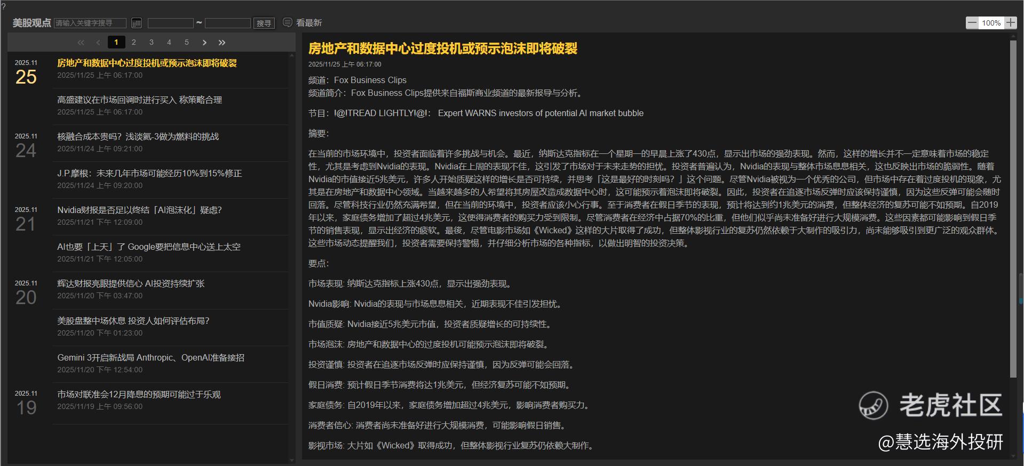Click the 搜寻 search button
Image resolution: width=1024 pixels, height=466 pixels.
[x=264, y=23]
